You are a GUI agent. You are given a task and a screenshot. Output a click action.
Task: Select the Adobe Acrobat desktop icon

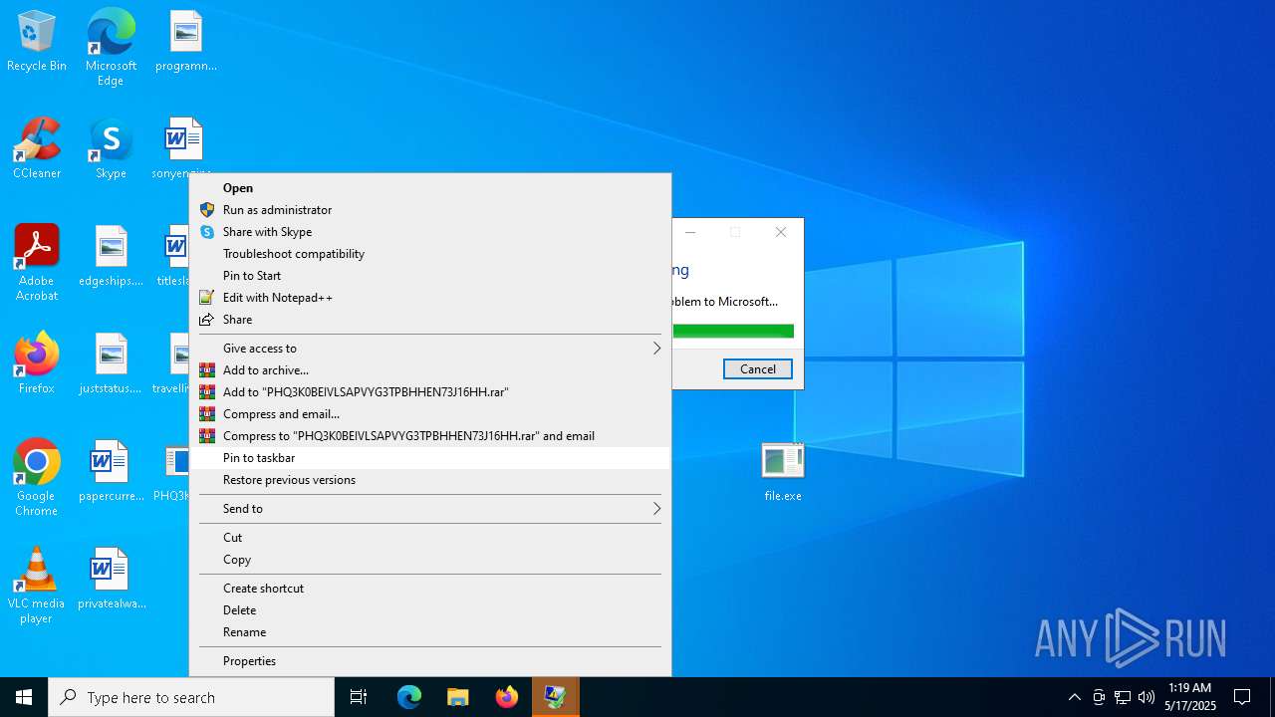coord(37,263)
